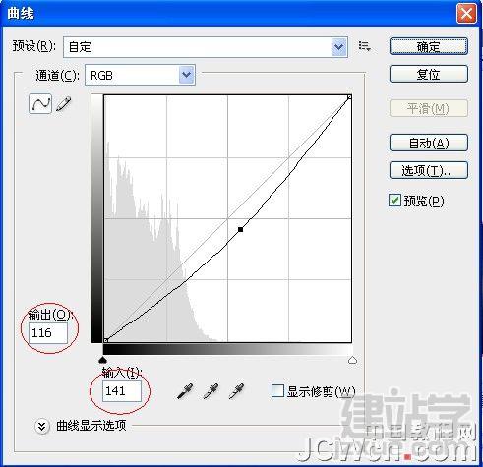Select the pencil draw-curve tool

[x=64, y=104]
